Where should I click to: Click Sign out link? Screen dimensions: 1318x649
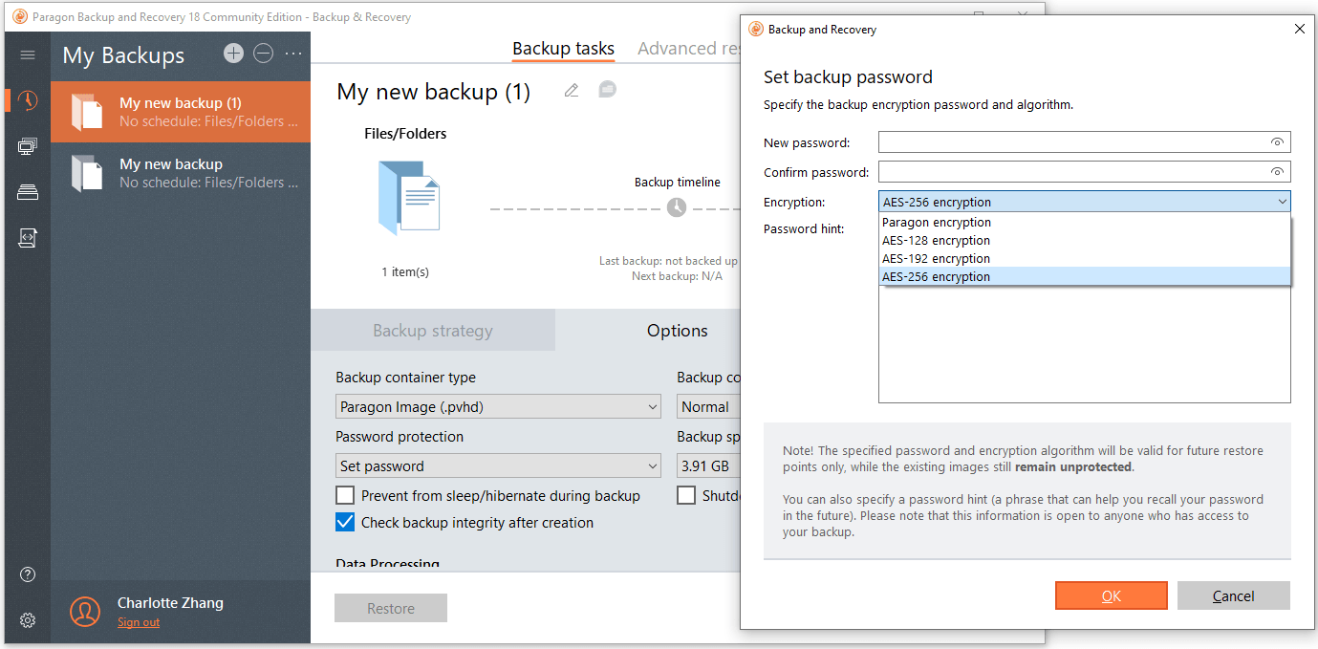tap(139, 622)
